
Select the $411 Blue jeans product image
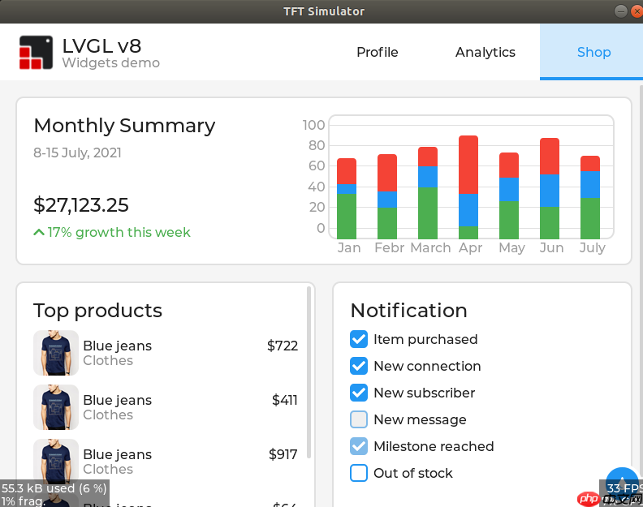(56, 407)
